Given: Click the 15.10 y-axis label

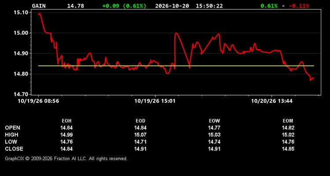Looking at the screenshot, I should tap(19, 12).
